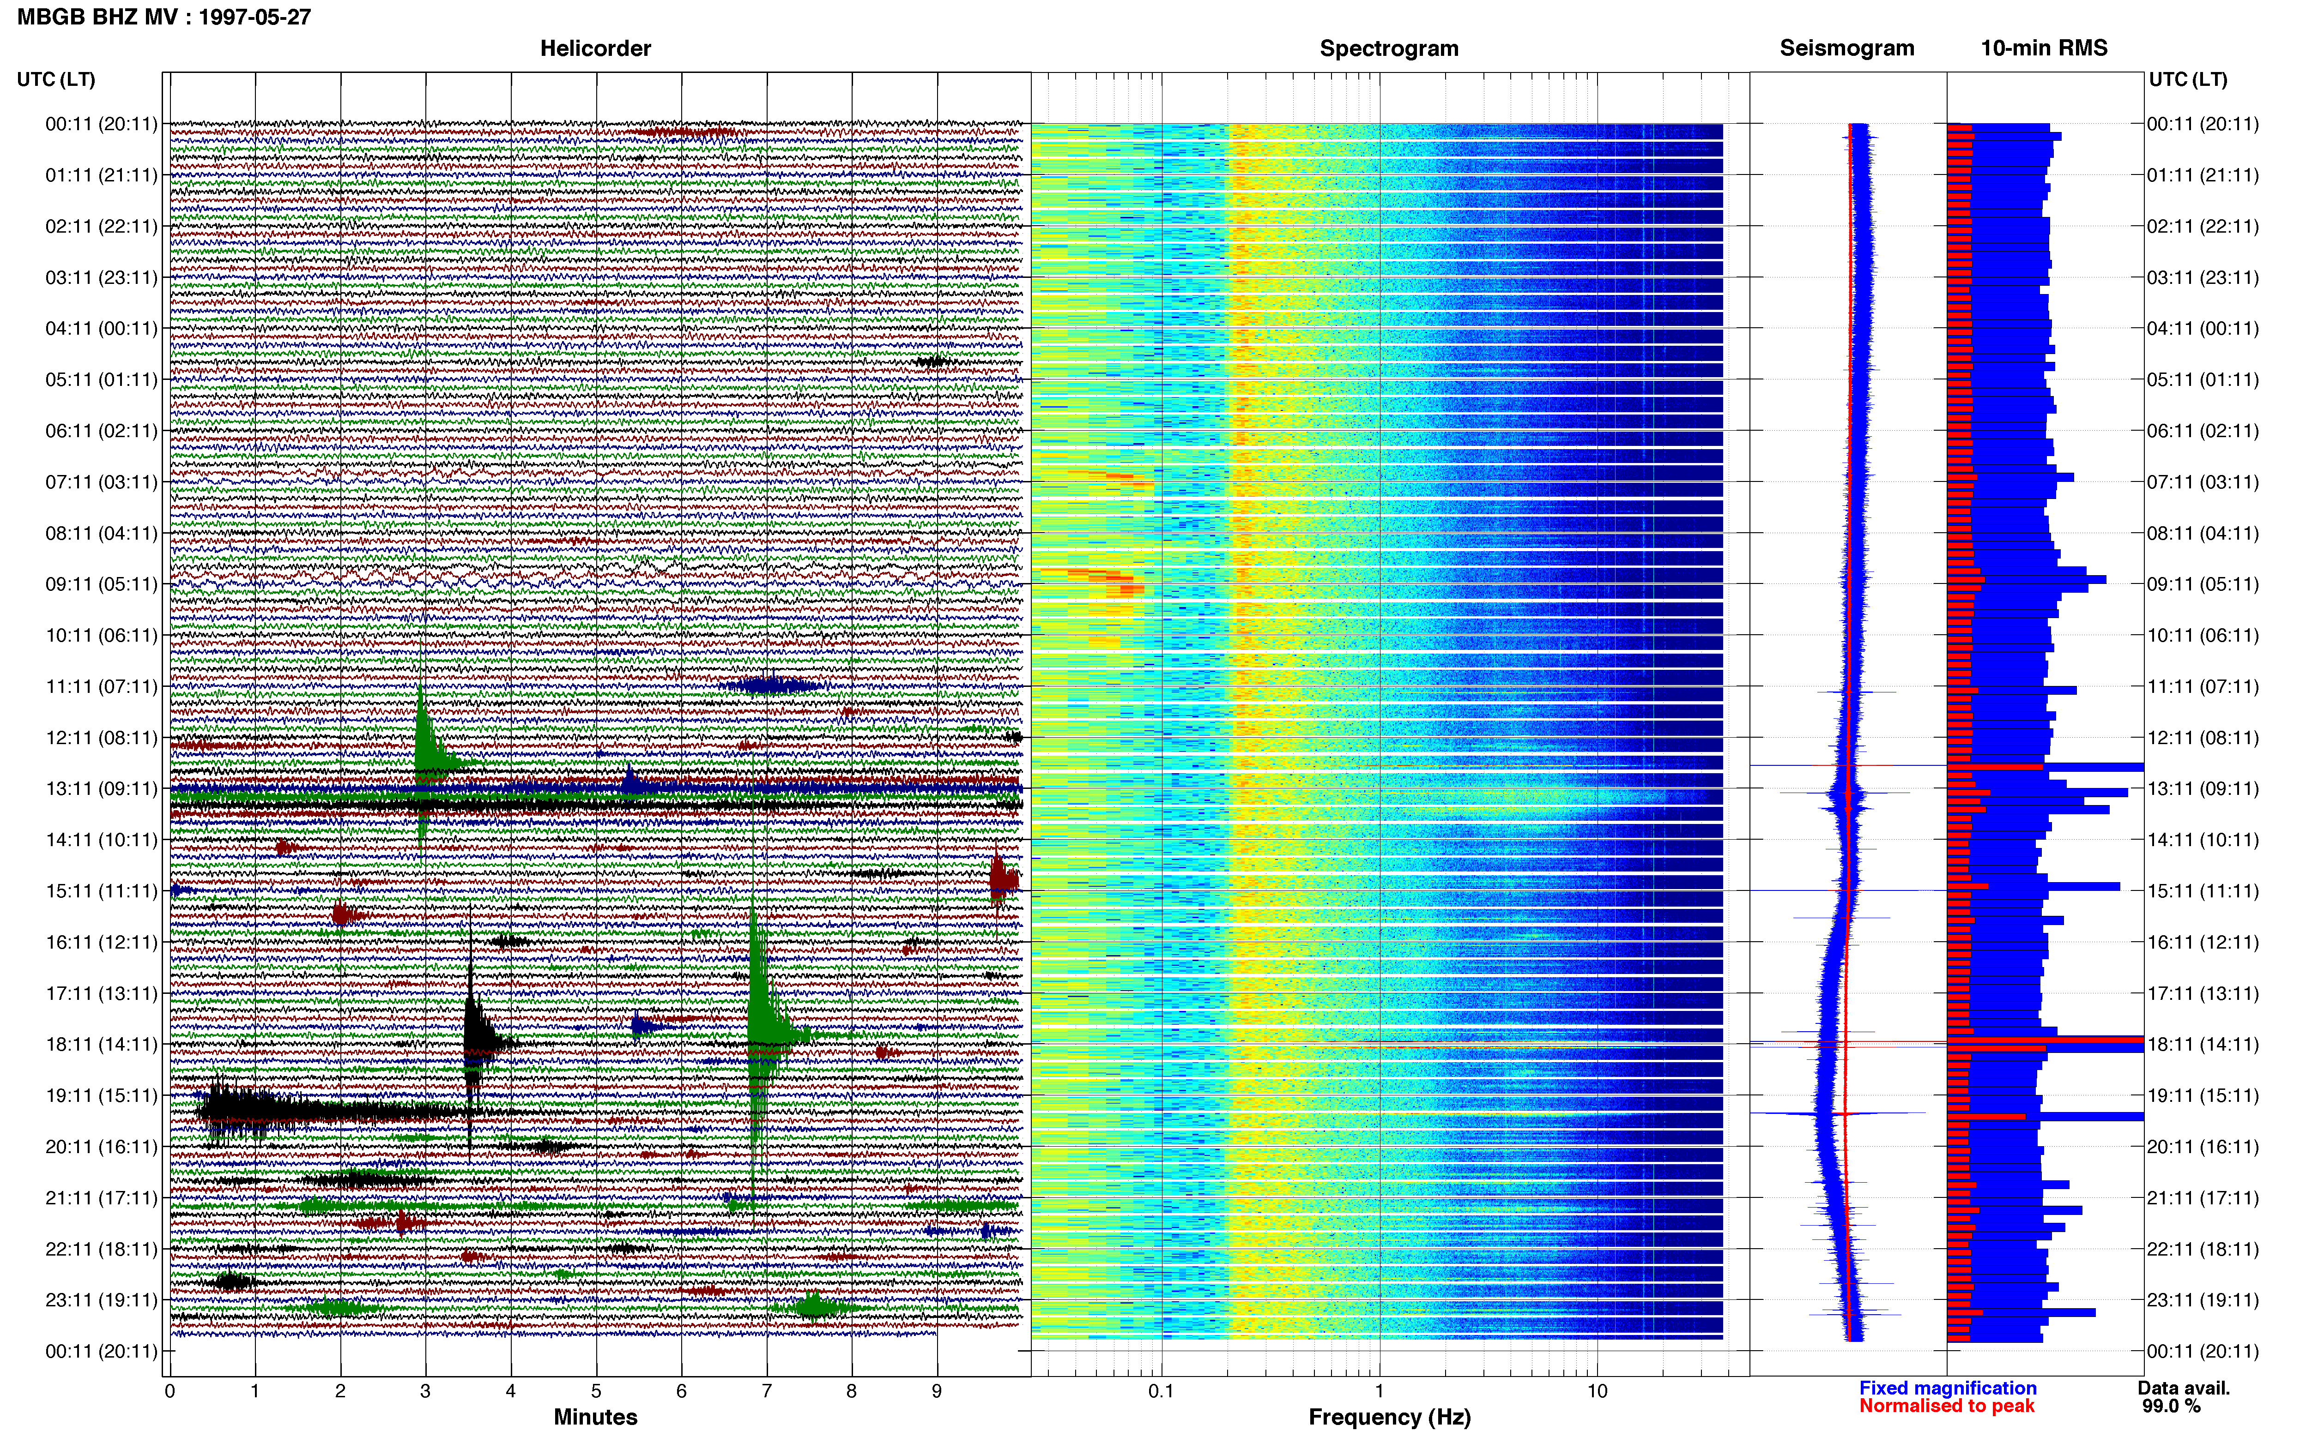Click the right-axis time label '23:11 (19:11)'
This screenshot has width=2318, height=1449.
pyautogui.click(x=2203, y=1299)
